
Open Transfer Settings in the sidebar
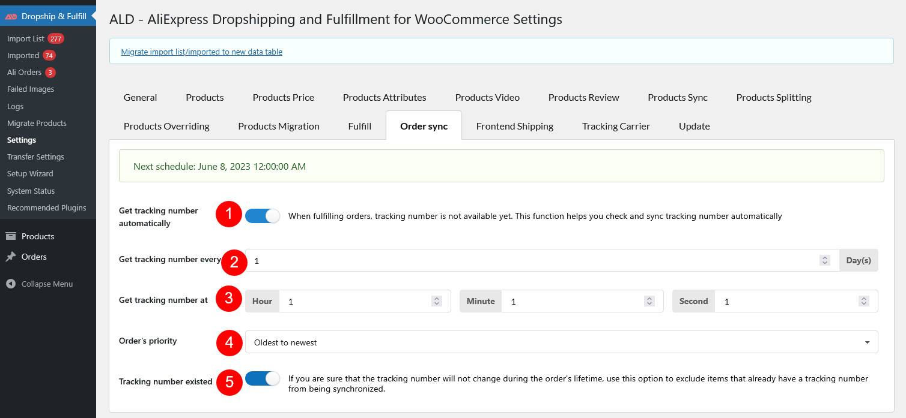coord(35,157)
